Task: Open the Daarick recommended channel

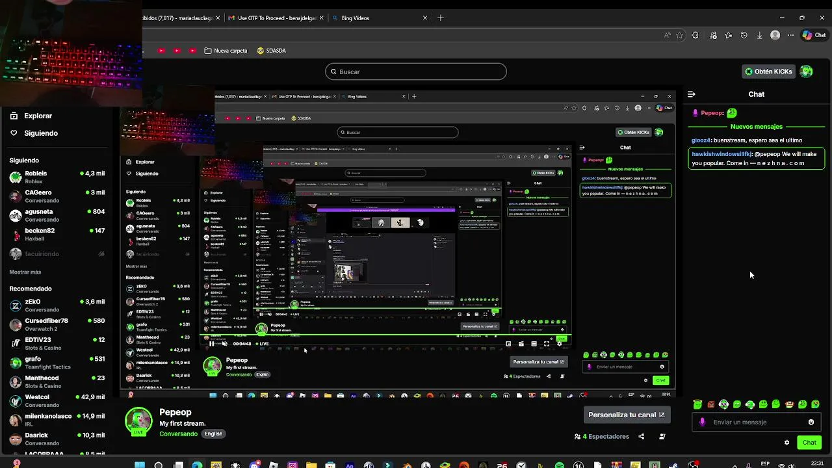Action: point(57,439)
